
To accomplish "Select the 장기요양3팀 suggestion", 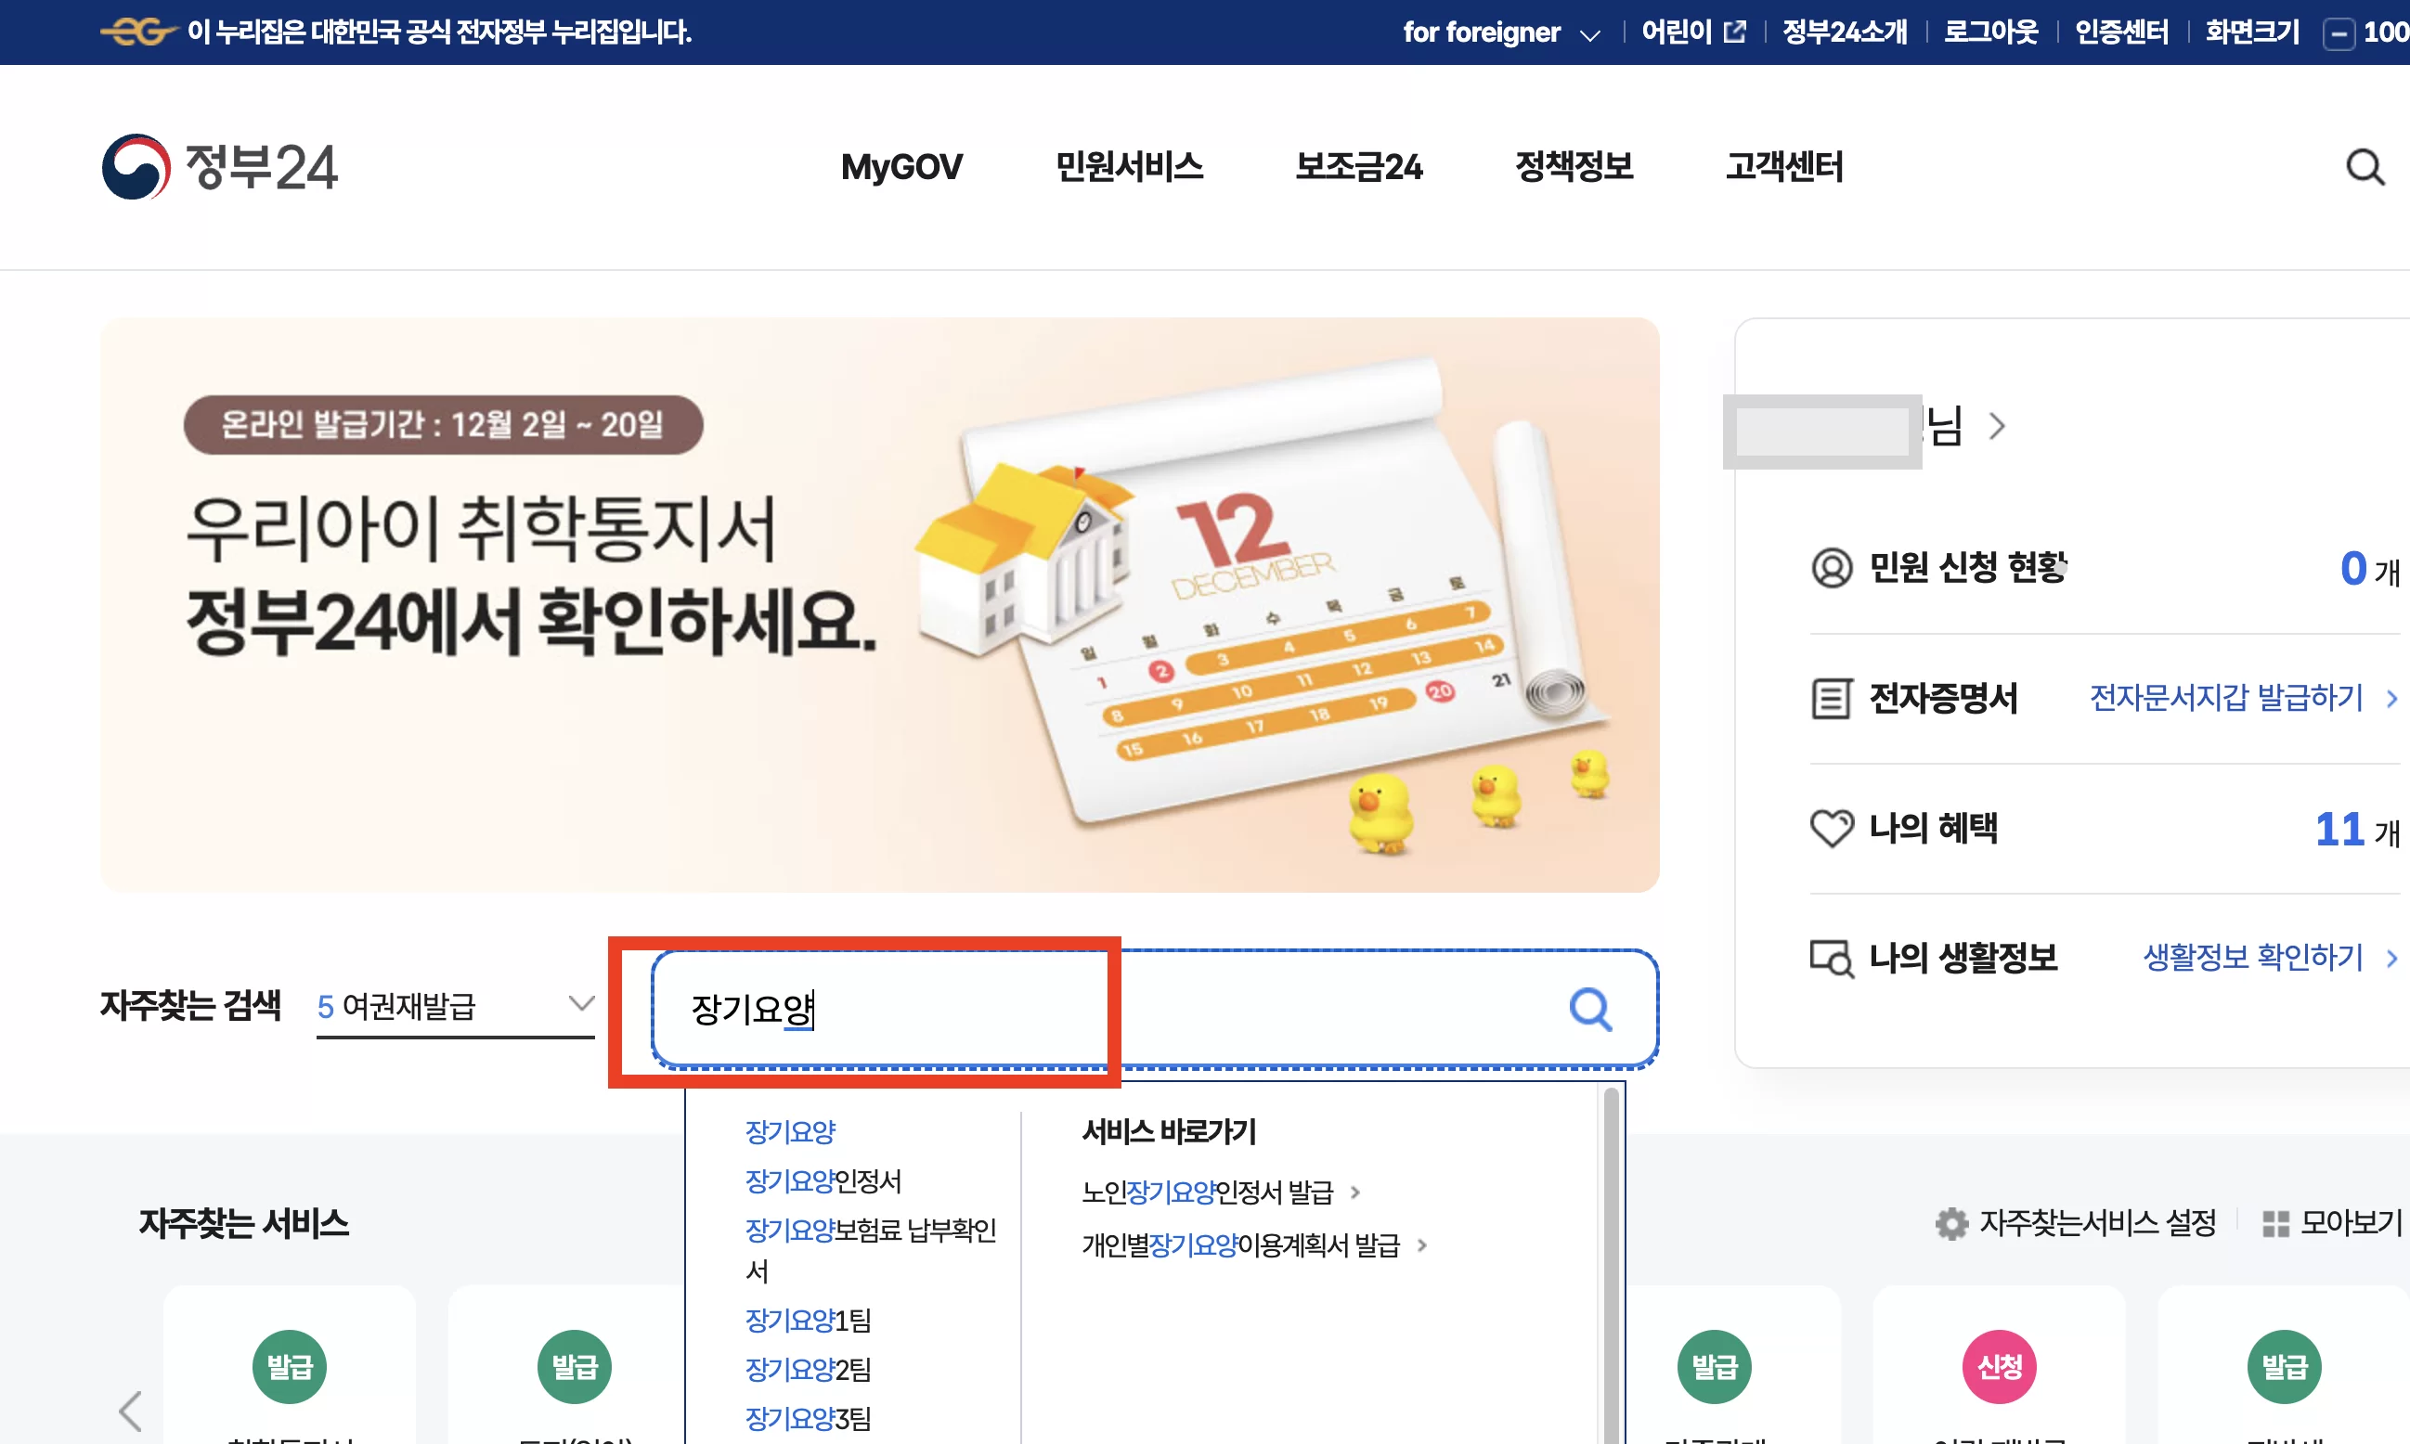I will (808, 1420).
